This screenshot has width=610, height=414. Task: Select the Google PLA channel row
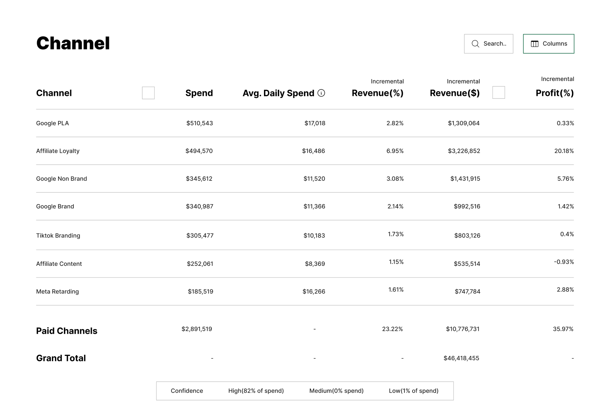[x=52, y=123]
